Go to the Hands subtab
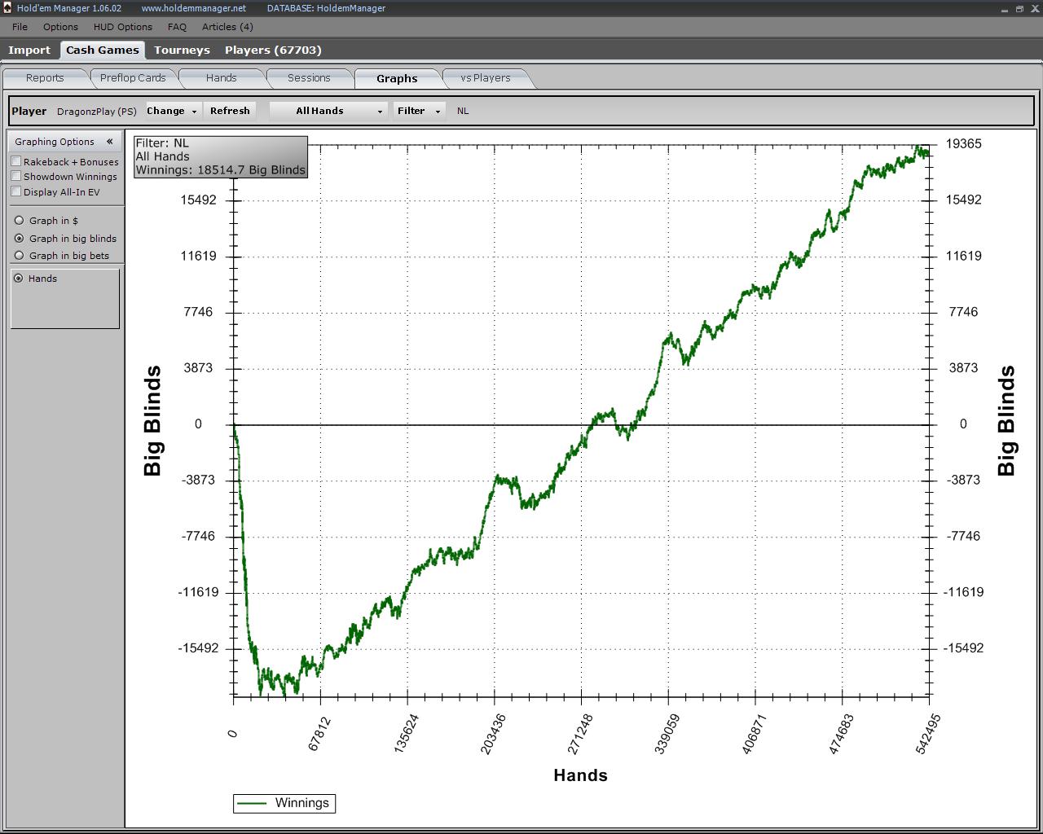 coord(222,78)
